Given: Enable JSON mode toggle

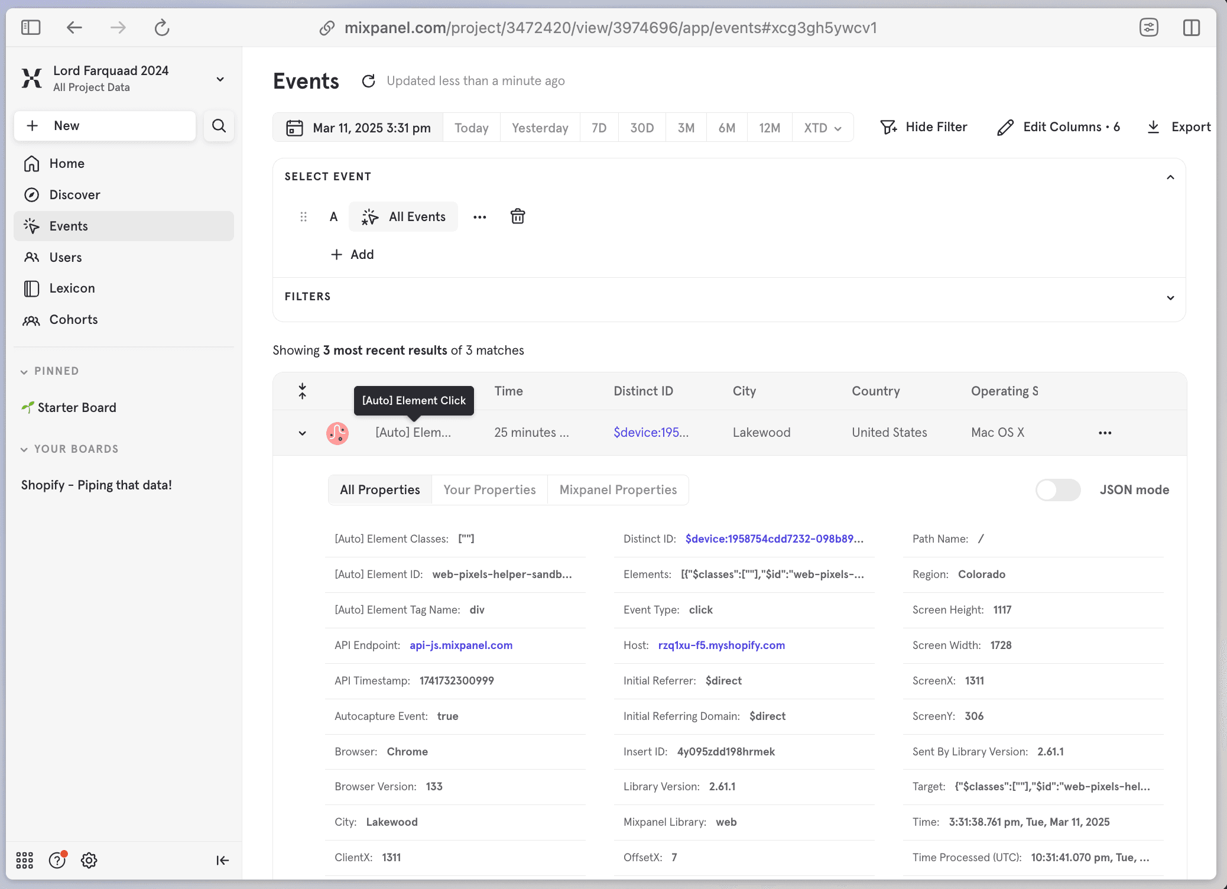Looking at the screenshot, I should pos(1057,490).
